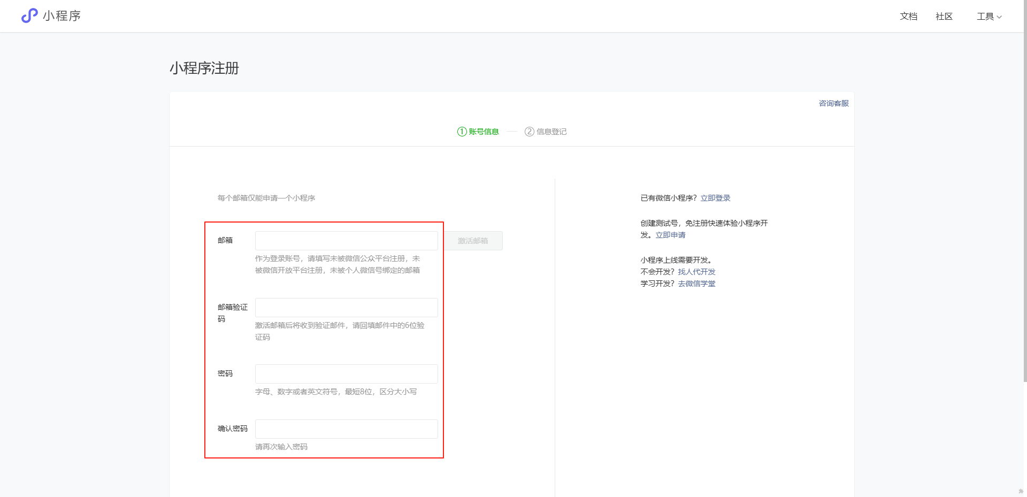
Task: Click the page vertical scrollbar
Action: [1025, 191]
